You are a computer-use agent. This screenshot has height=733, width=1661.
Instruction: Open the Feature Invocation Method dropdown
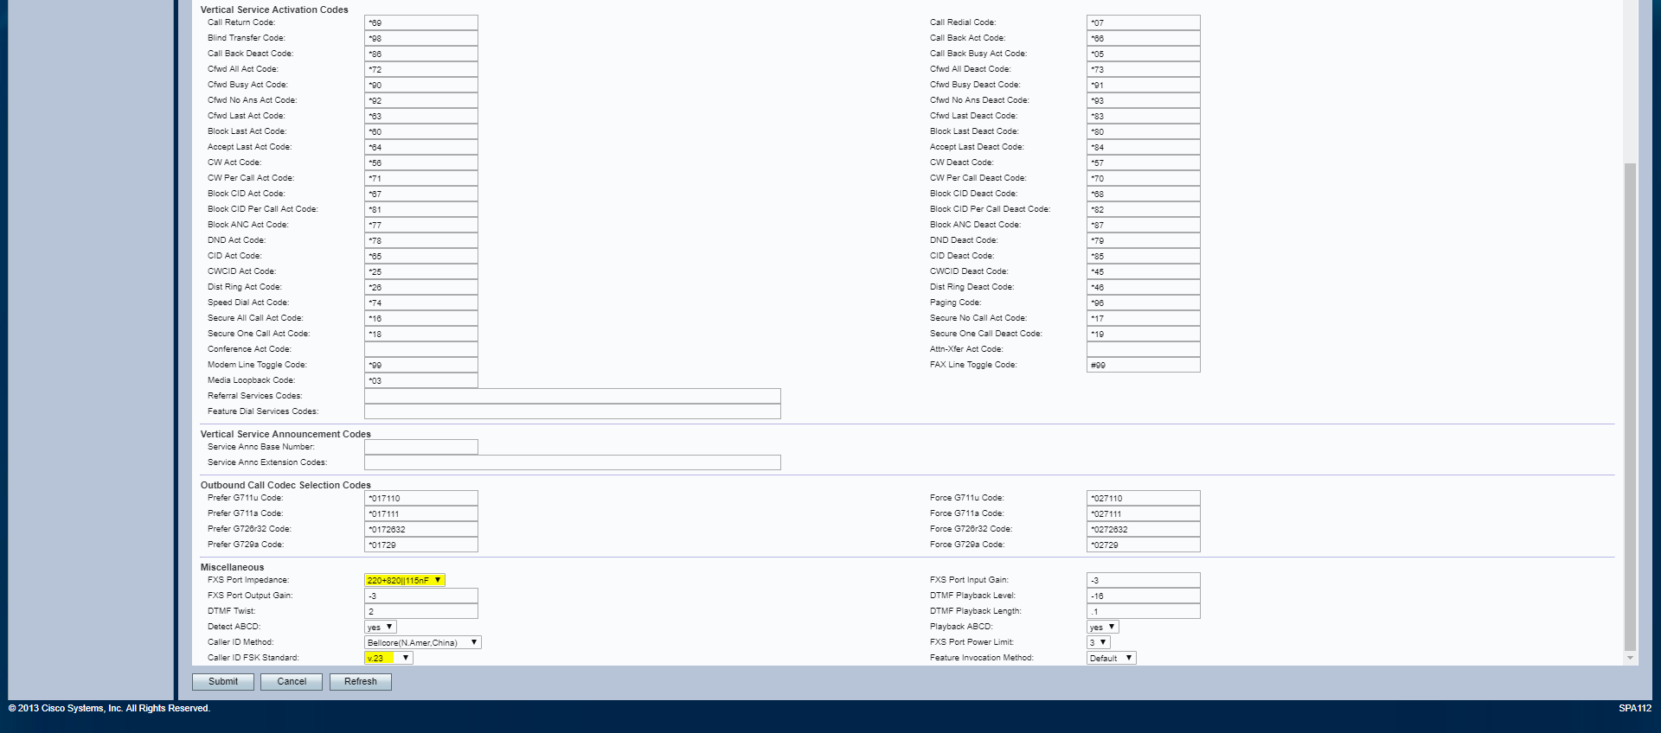tap(1111, 658)
